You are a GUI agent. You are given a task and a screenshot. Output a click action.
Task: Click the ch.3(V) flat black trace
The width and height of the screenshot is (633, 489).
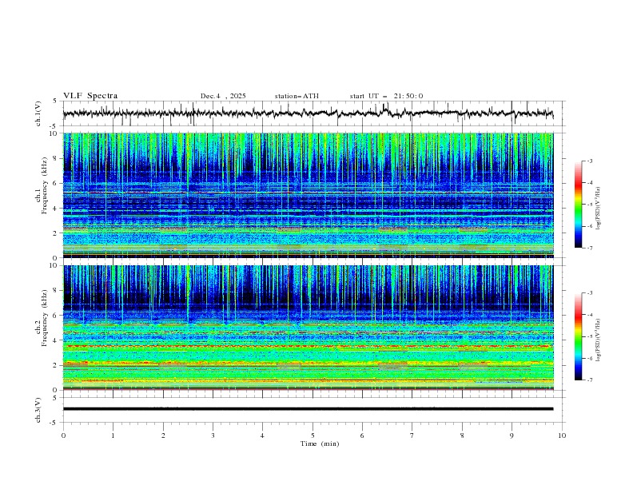[x=308, y=409]
